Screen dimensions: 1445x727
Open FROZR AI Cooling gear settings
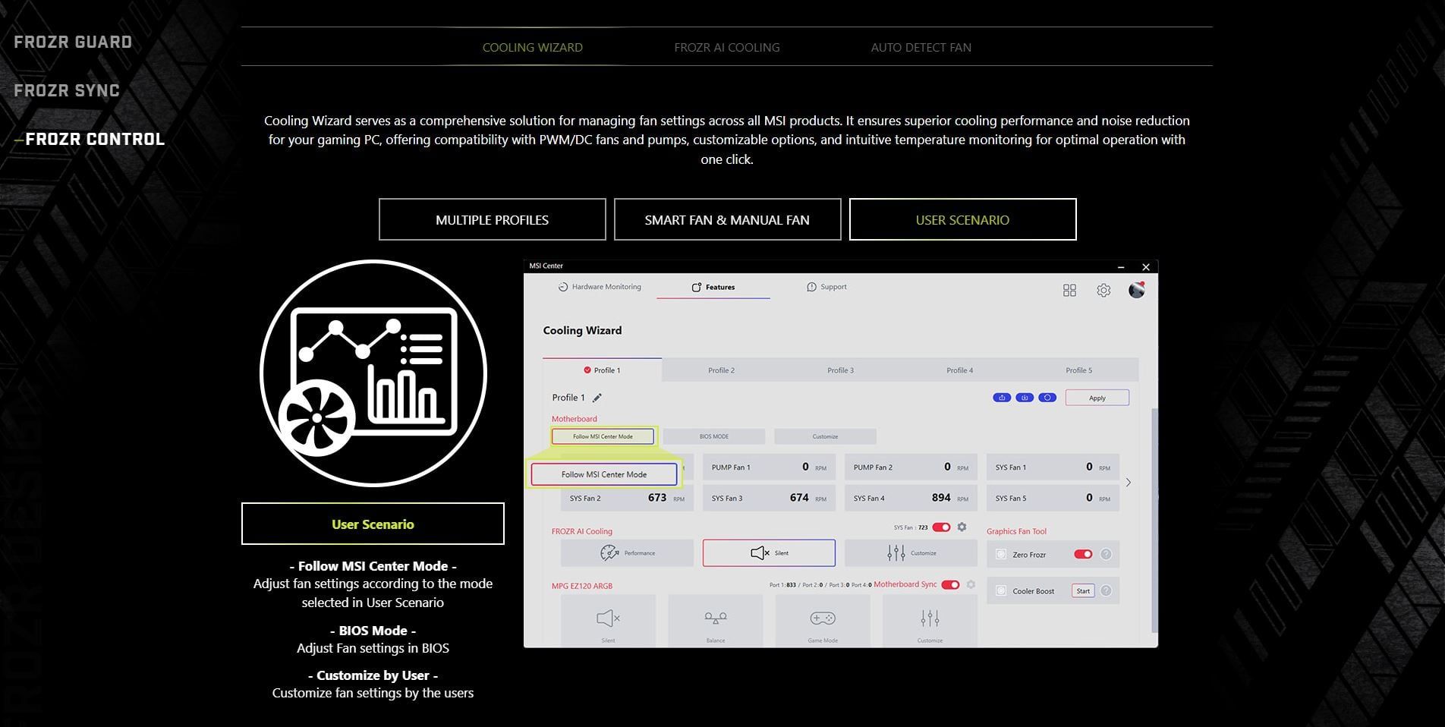pos(962,527)
